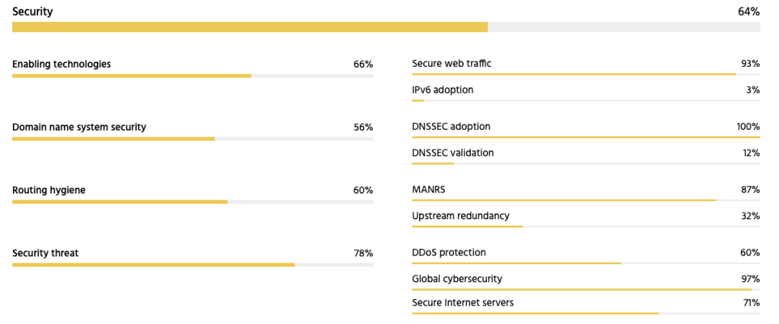Click the Routing hygiene progress bar
This screenshot has height=324, width=779.
(192, 202)
